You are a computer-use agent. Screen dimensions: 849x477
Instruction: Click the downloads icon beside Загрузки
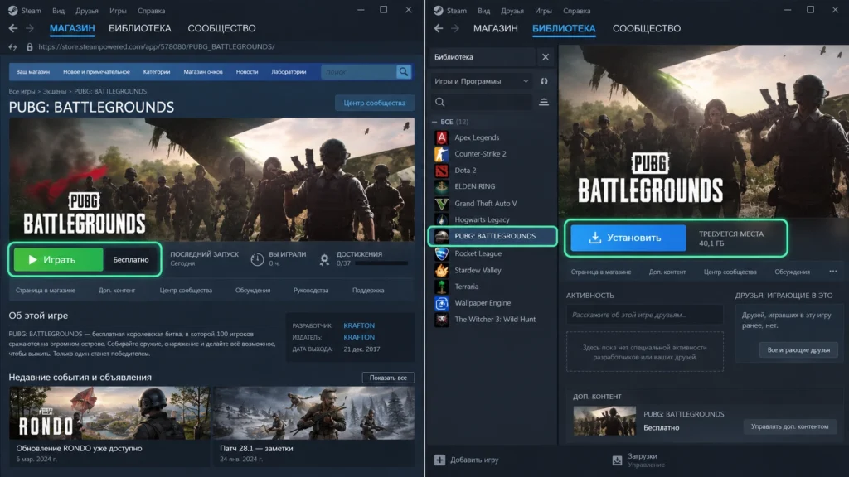(x=617, y=460)
